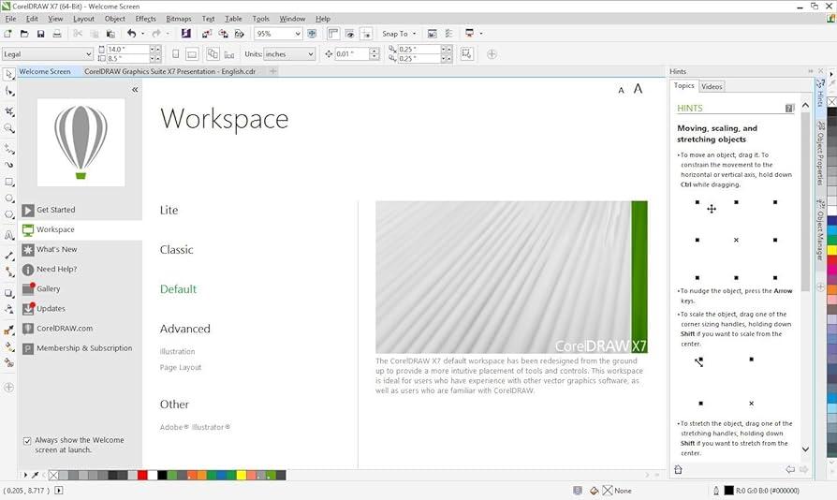837x500 pixels.
Task: Click the Print icon in toolbar
Action: pos(56,34)
